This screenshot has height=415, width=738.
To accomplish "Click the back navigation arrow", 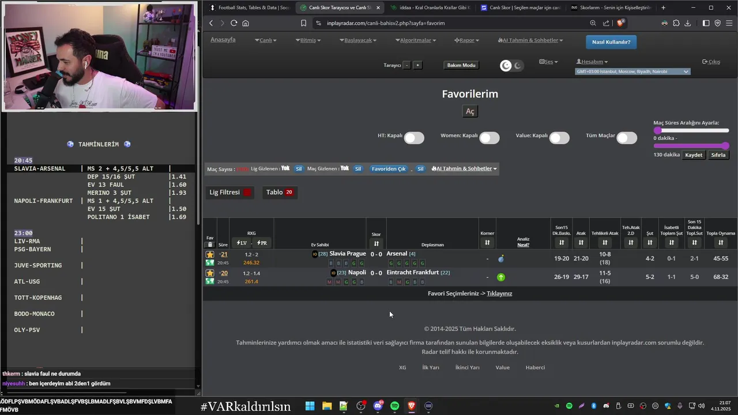I will coord(211,23).
